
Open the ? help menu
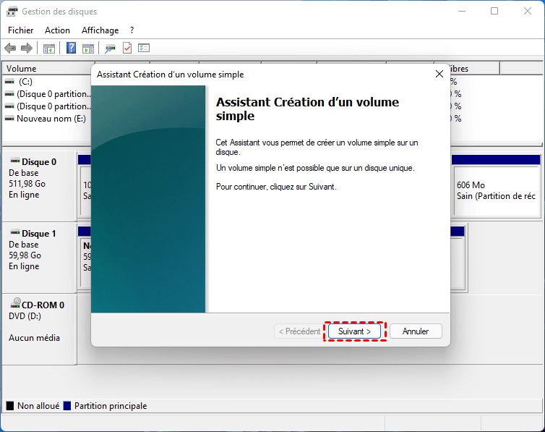coord(132,30)
